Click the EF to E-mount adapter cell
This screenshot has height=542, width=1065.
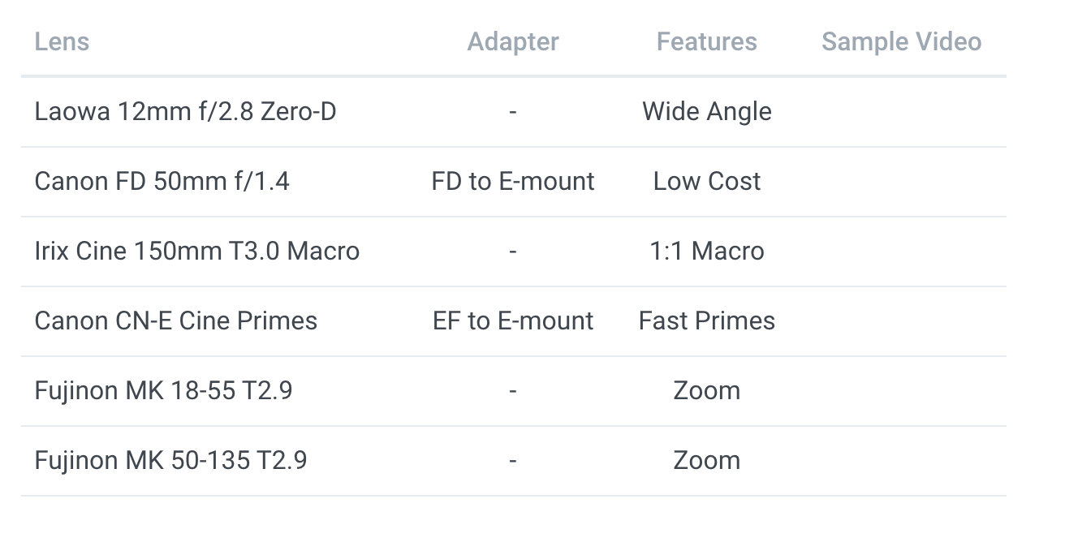coord(513,320)
